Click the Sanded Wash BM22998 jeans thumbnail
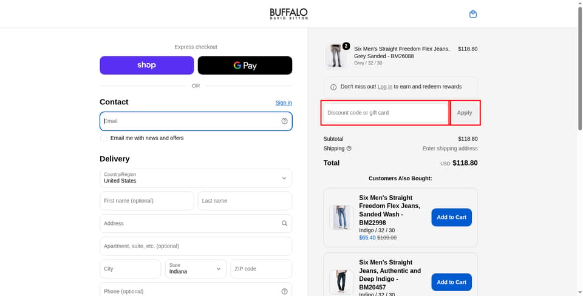Image resolution: width=583 pixels, height=296 pixels. (341, 218)
